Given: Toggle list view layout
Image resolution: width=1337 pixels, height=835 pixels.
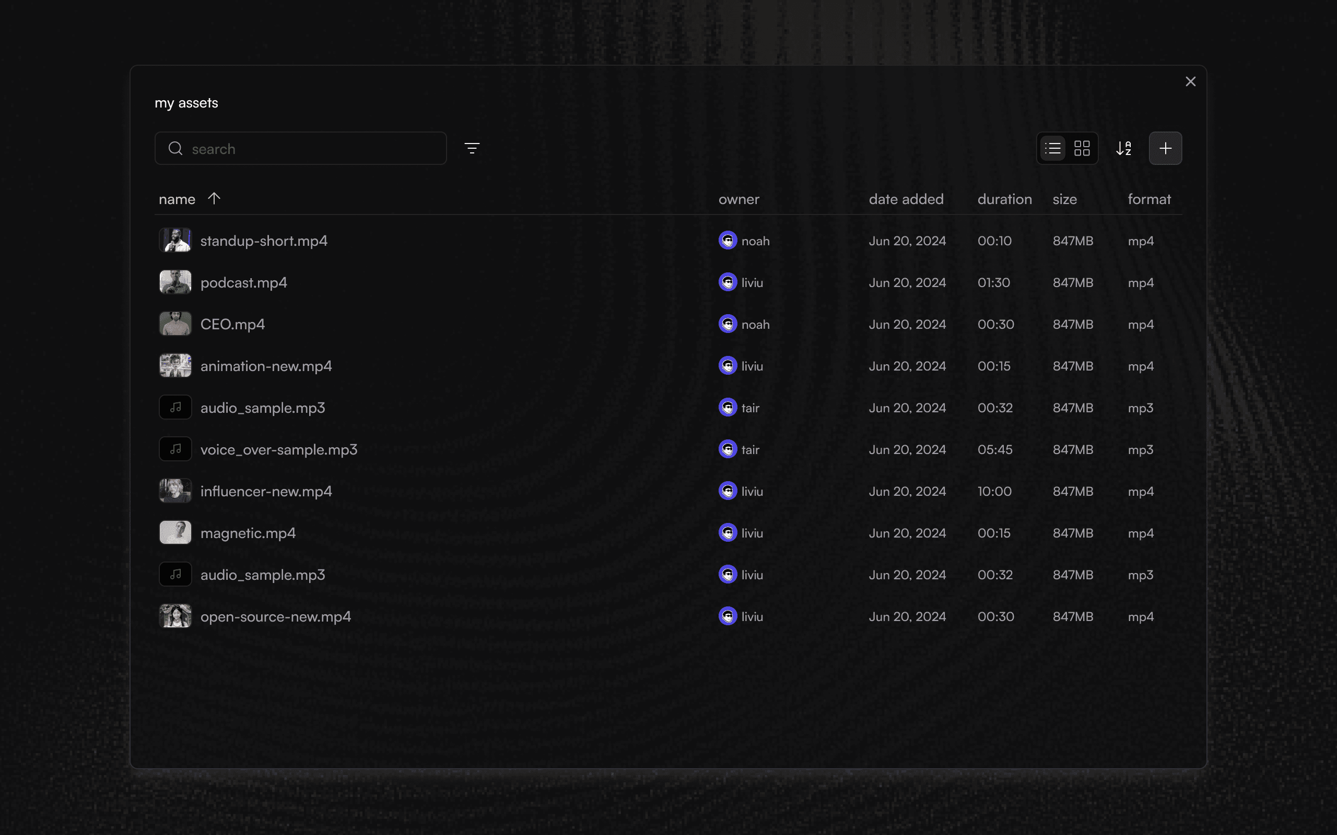Looking at the screenshot, I should click(1052, 148).
